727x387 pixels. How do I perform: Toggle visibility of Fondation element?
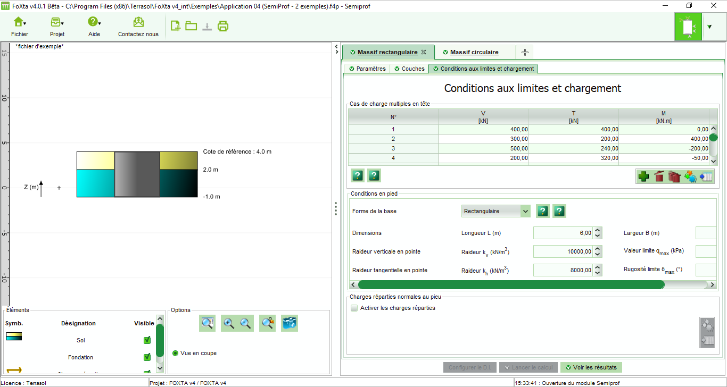(147, 357)
